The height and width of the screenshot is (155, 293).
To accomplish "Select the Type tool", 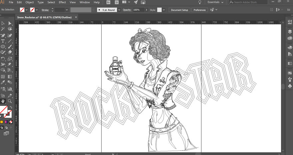I will pos(3,41).
